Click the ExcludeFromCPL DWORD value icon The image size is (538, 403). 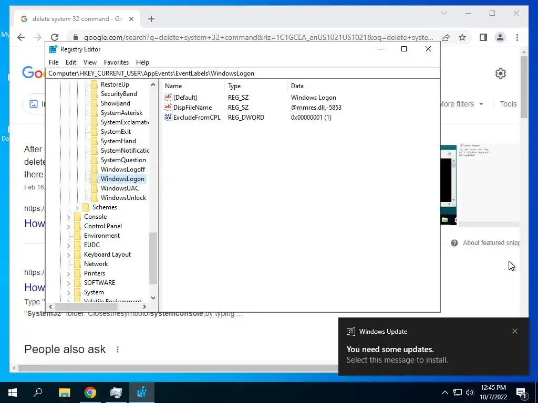tap(168, 117)
